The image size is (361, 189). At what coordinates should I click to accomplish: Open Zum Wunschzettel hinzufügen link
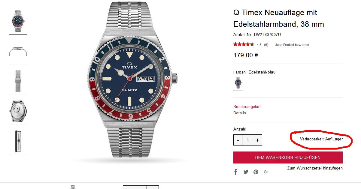[315, 168]
